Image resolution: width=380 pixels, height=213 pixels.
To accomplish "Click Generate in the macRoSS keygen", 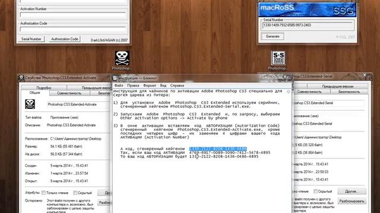I will point(273,37).
